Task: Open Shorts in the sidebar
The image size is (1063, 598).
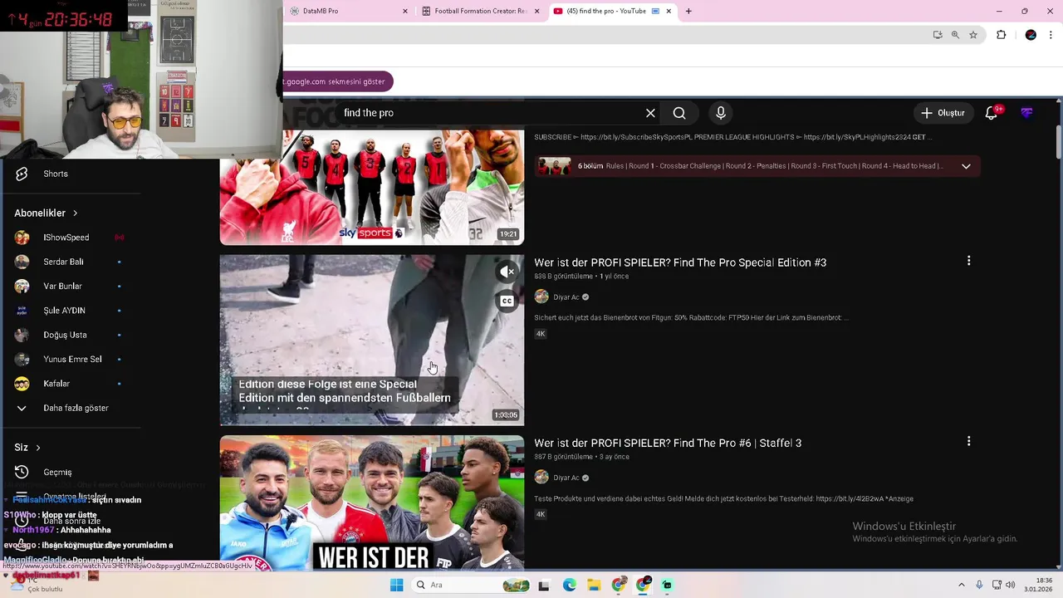Action: pyautogui.click(x=56, y=174)
